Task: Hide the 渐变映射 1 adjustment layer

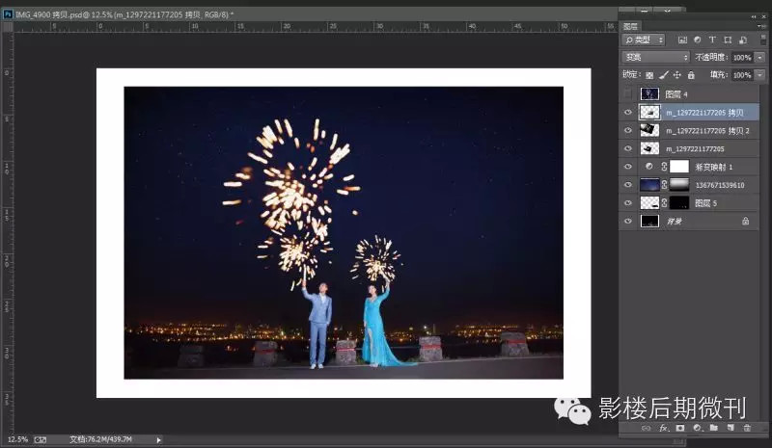Action: (628, 167)
